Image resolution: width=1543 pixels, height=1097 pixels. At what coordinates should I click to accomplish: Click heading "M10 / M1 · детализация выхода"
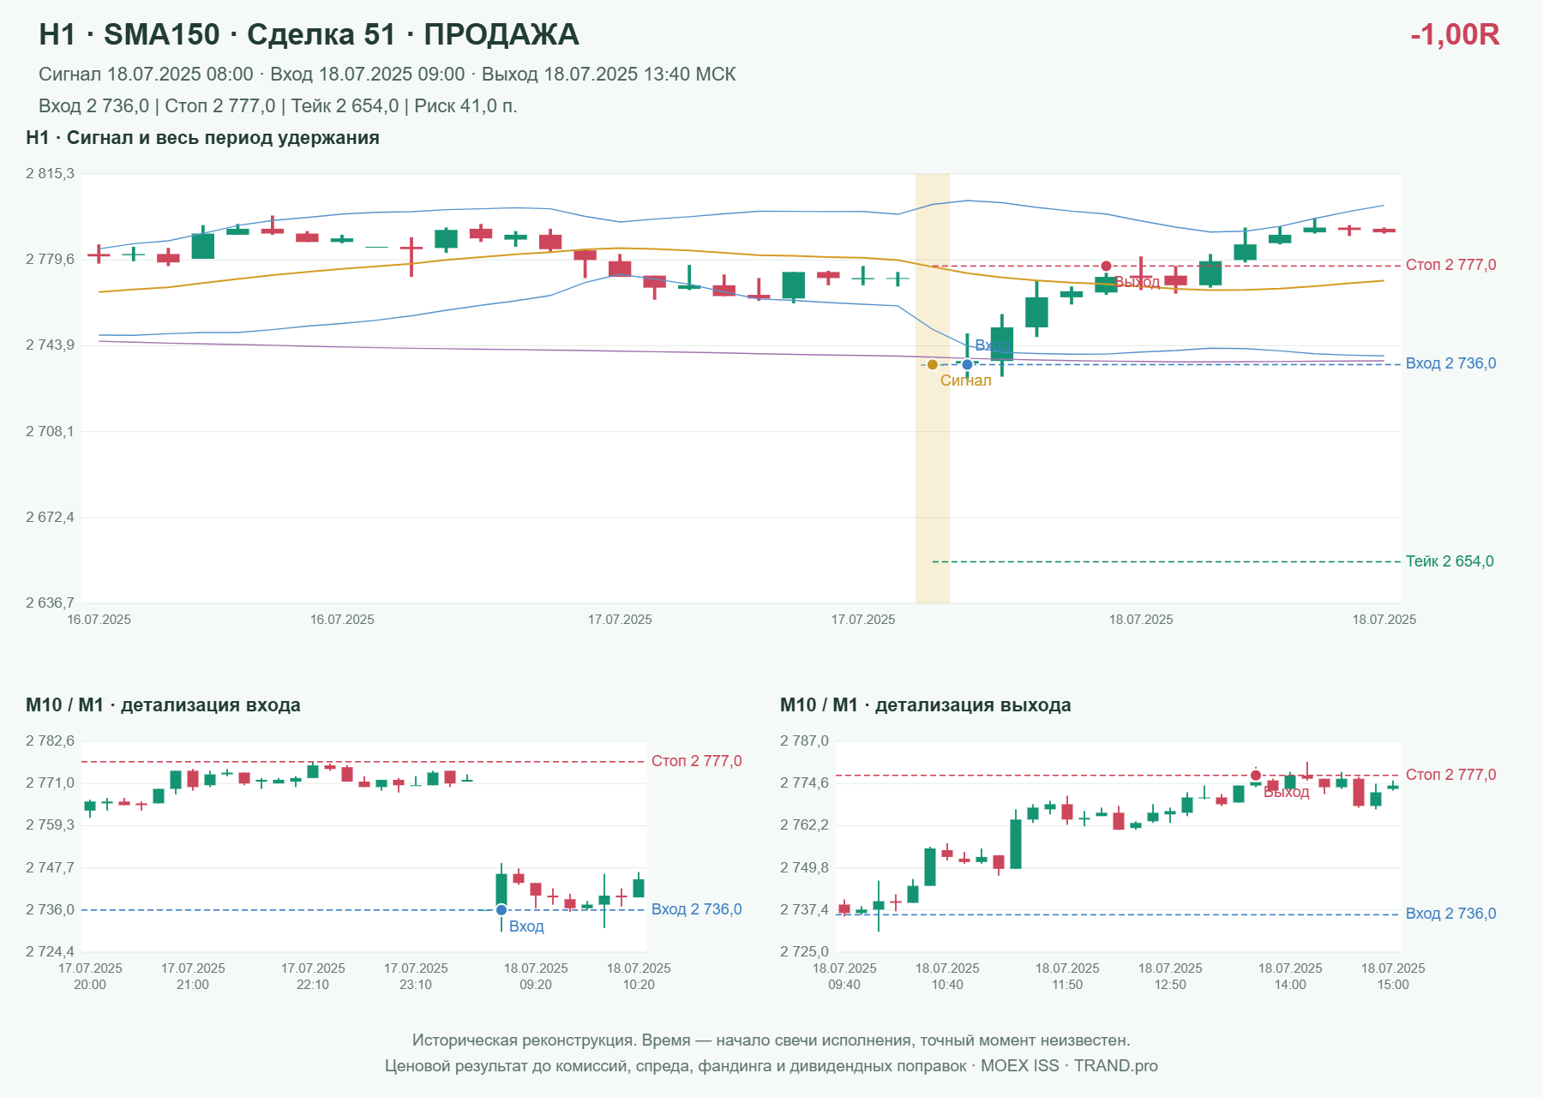click(926, 705)
